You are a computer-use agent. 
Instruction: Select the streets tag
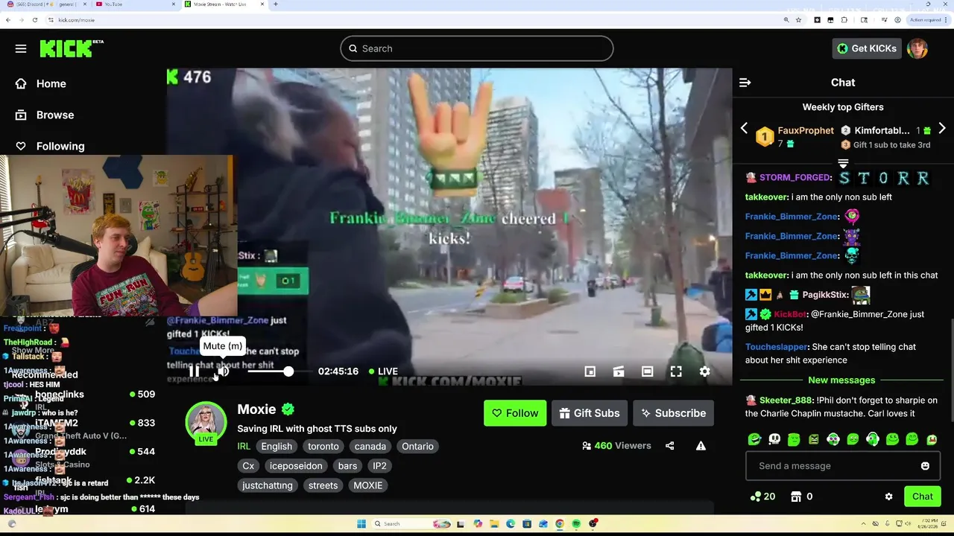pyautogui.click(x=323, y=485)
